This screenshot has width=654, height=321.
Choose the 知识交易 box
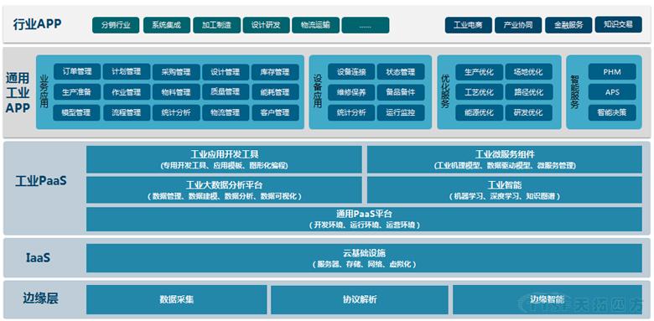tap(618, 24)
